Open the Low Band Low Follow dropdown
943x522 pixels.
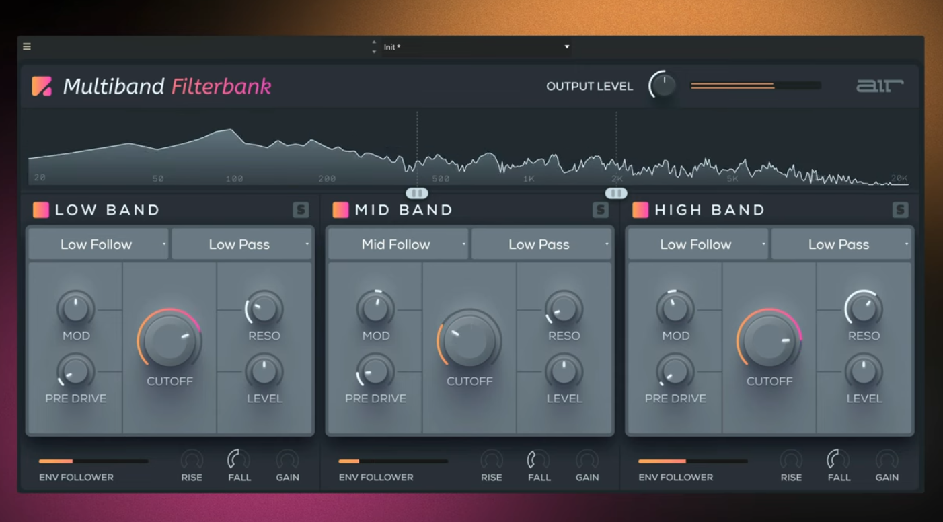98,244
